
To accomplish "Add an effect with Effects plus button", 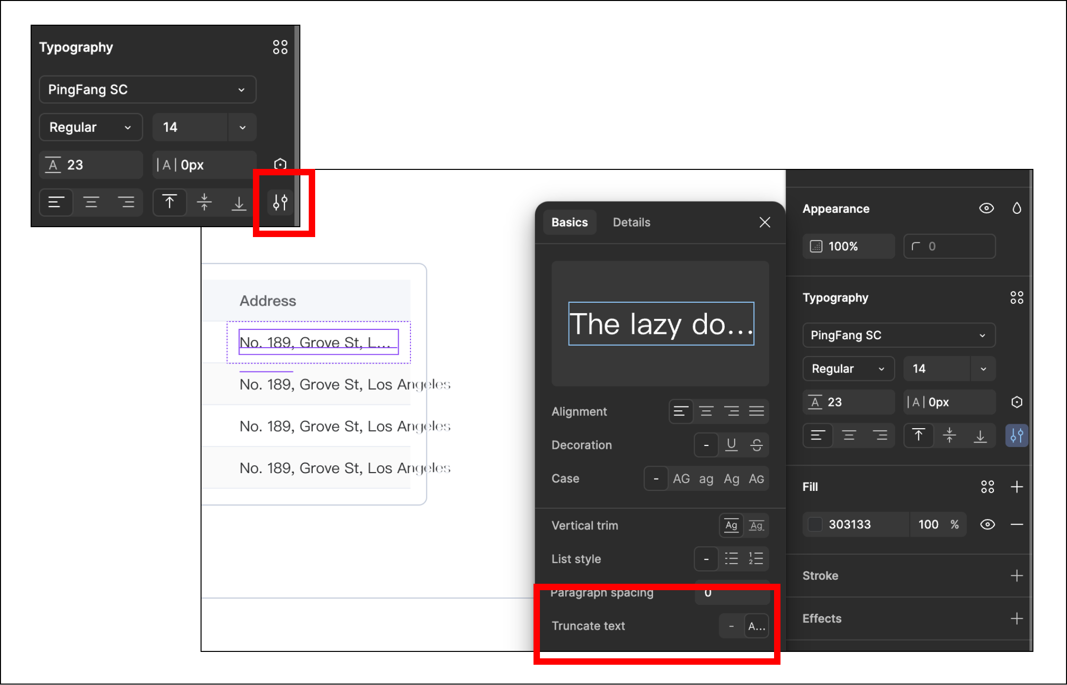I will (x=1017, y=618).
